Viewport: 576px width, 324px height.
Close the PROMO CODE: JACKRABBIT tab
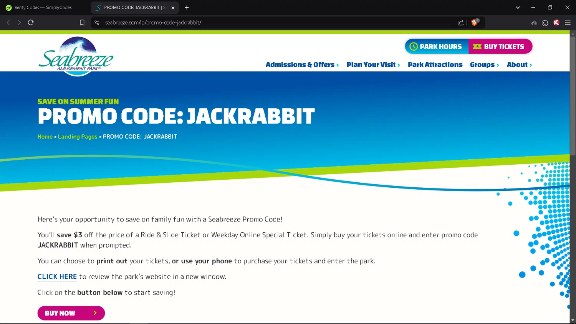(173, 8)
